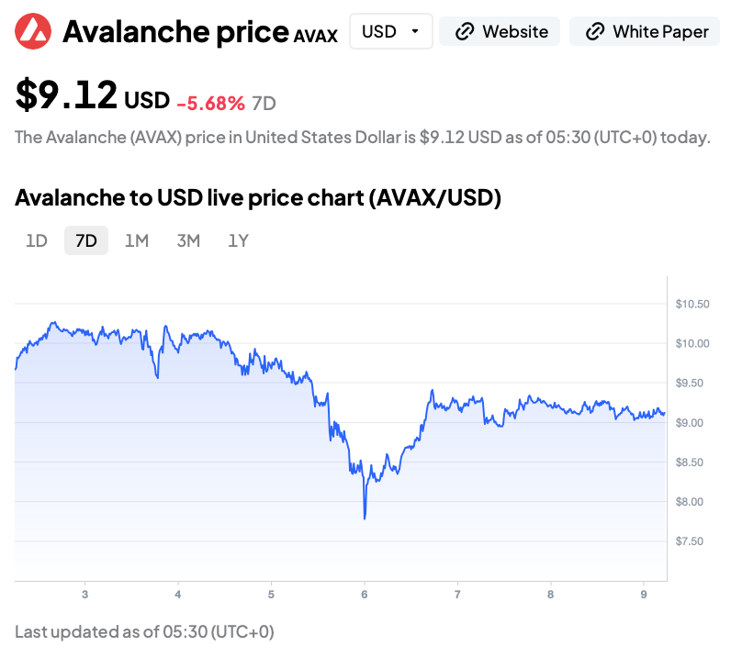Click the $8.00 price axis label
This screenshot has height=657, width=742.
pyautogui.click(x=689, y=502)
